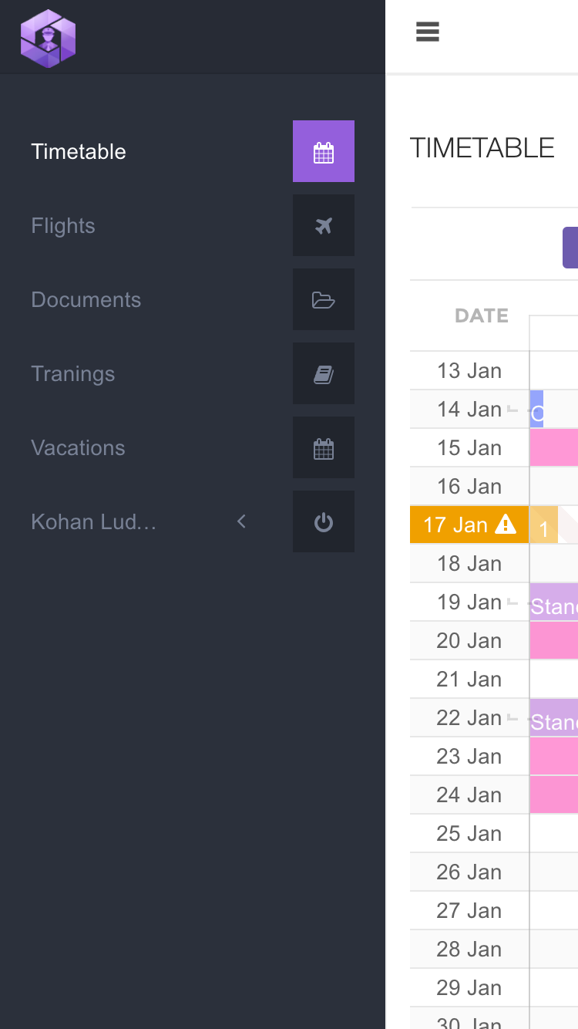This screenshot has width=578, height=1029.
Task: Click the Tranings book icon
Action: click(x=324, y=373)
